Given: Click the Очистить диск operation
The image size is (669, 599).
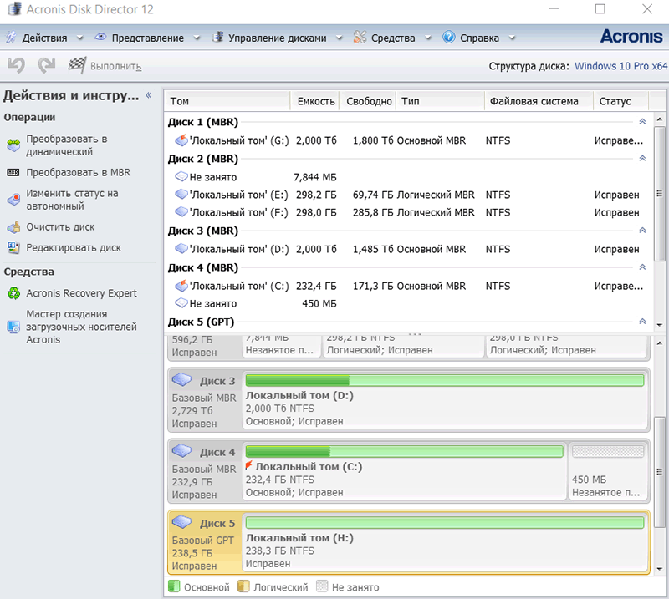Looking at the screenshot, I should [x=60, y=226].
